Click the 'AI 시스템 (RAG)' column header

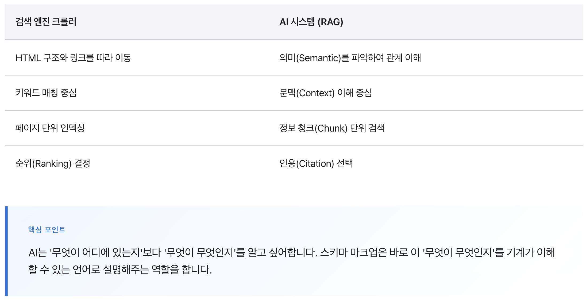point(311,22)
